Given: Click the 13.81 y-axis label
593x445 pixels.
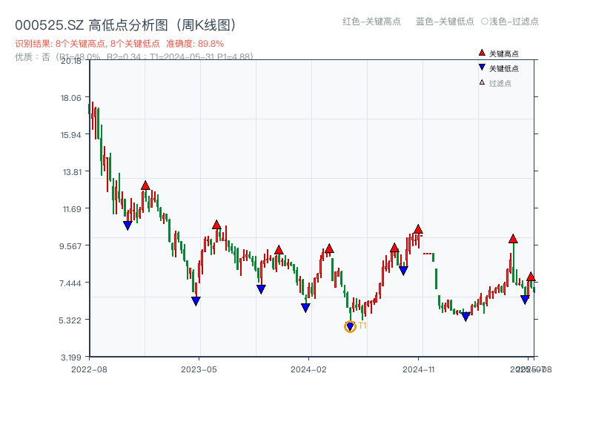Looking at the screenshot, I should point(71,172).
